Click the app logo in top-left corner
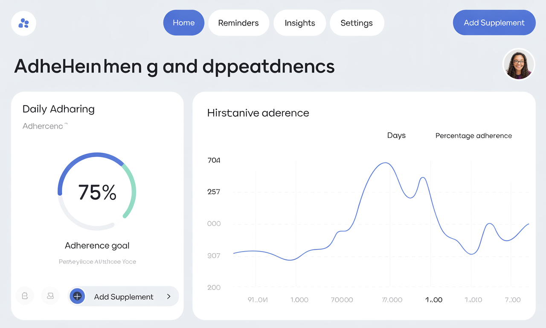Screen dimensions: 546x328 click(x=23, y=23)
